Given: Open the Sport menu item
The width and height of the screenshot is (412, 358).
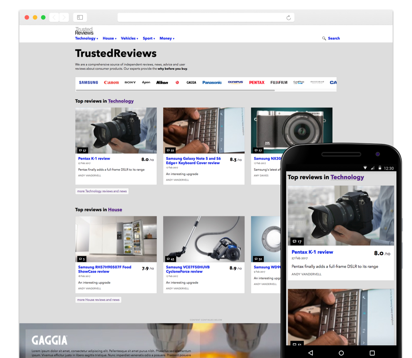Looking at the screenshot, I should [149, 38].
